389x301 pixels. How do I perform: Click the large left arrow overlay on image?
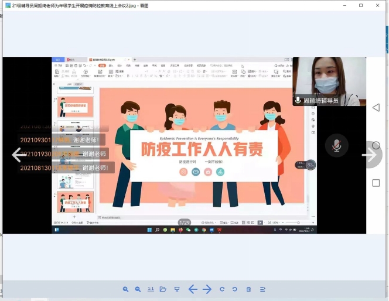(18, 155)
